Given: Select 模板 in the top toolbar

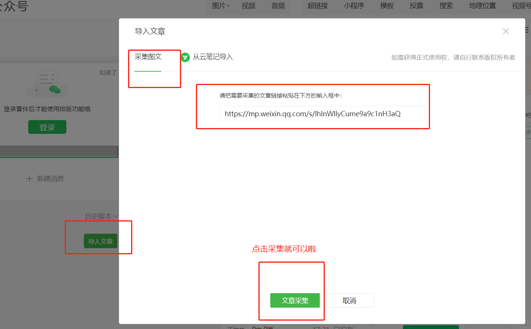Looking at the screenshot, I should pyautogui.click(x=387, y=6).
